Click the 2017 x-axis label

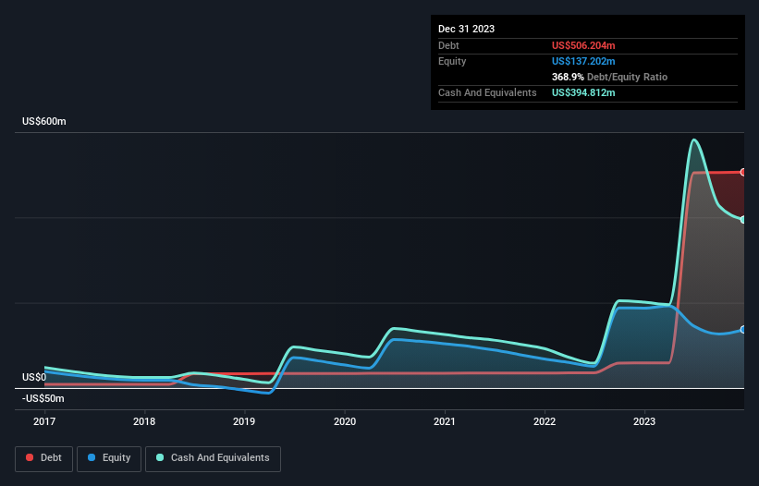pyautogui.click(x=44, y=421)
